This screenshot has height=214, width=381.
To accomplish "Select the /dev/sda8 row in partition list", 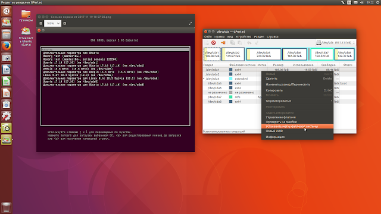I will pos(232,102).
